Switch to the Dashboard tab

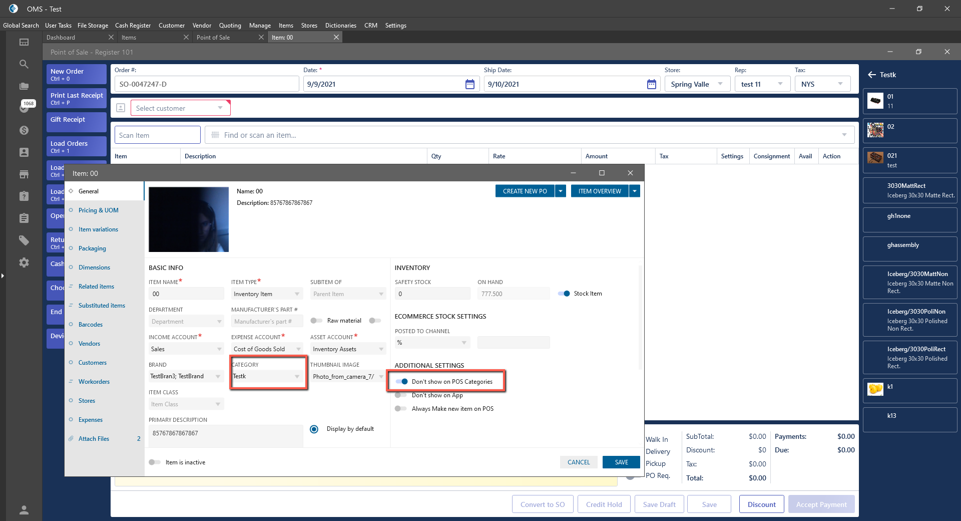point(61,38)
